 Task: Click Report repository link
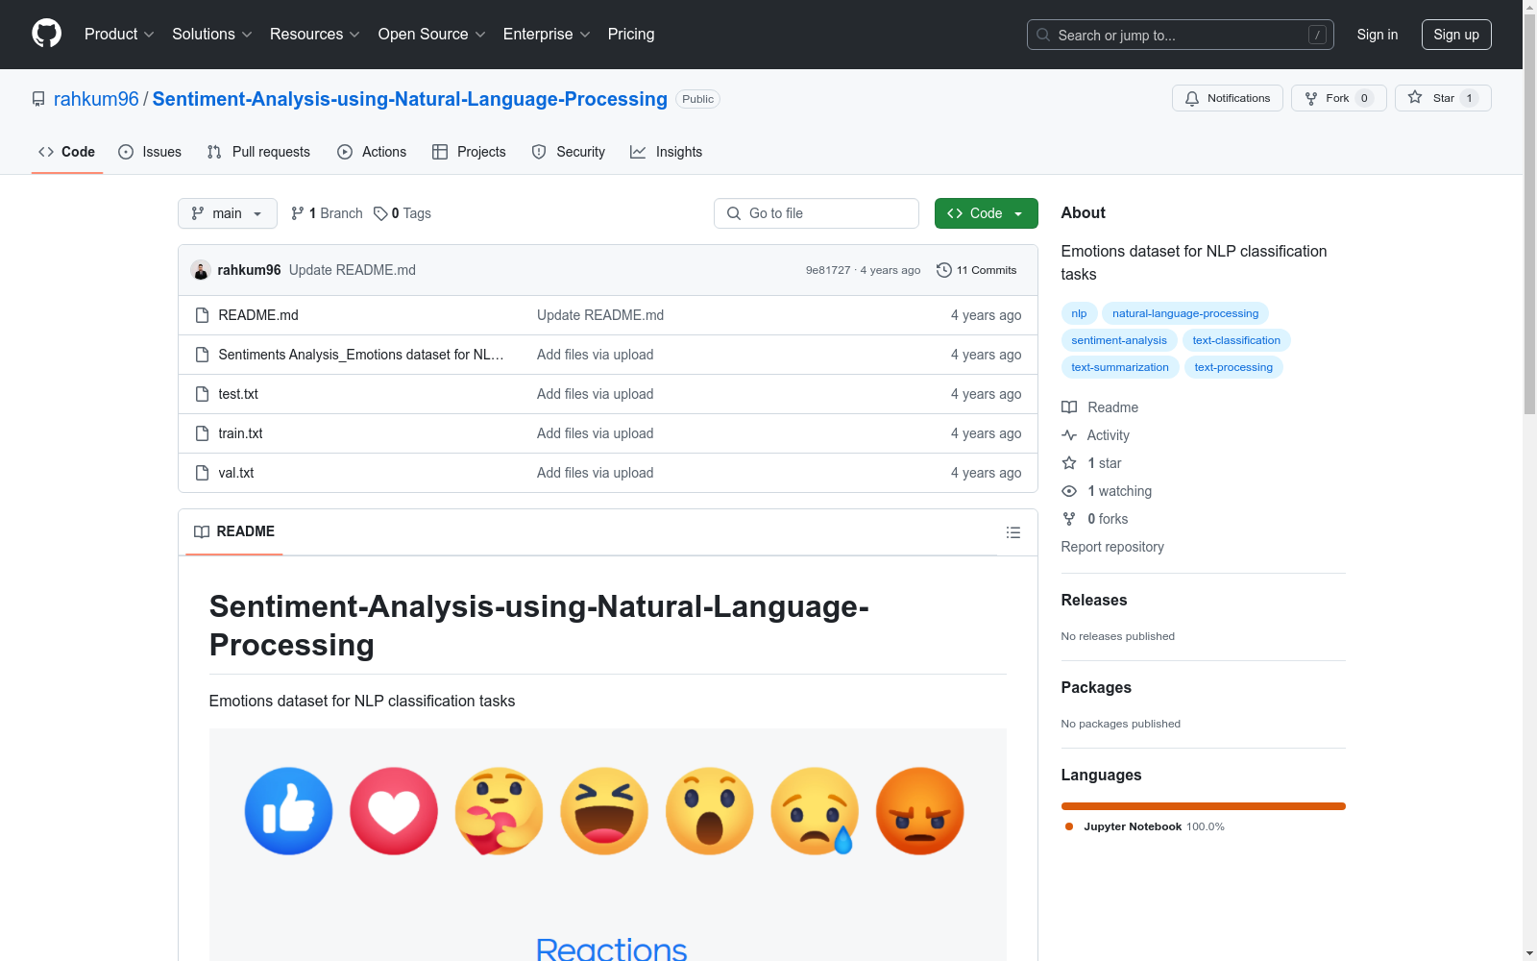click(x=1112, y=547)
